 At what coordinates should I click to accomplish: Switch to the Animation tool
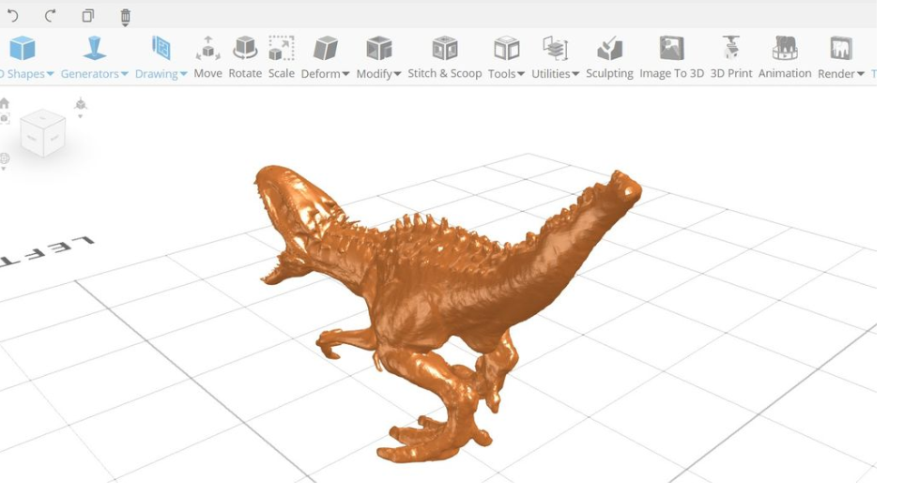click(x=785, y=57)
